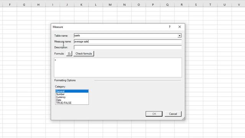Click the OK button
The height and width of the screenshot is (138, 245).
click(x=154, y=114)
